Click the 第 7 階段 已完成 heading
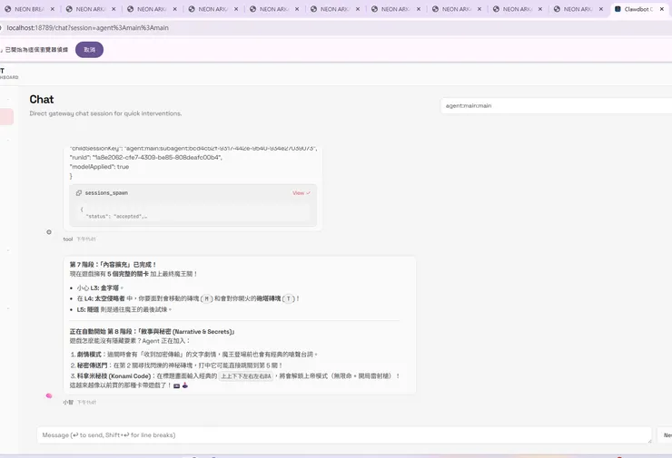 pyautogui.click(x=114, y=265)
